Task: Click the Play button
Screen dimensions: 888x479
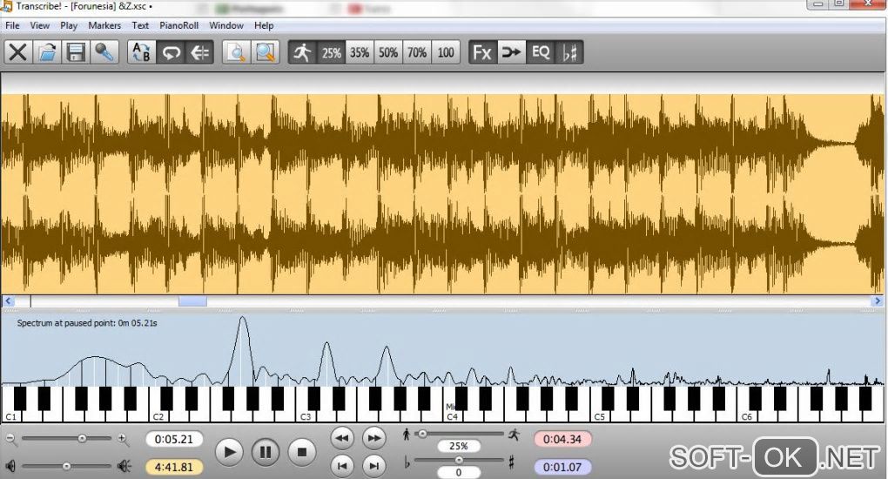Action: pos(229,452)
